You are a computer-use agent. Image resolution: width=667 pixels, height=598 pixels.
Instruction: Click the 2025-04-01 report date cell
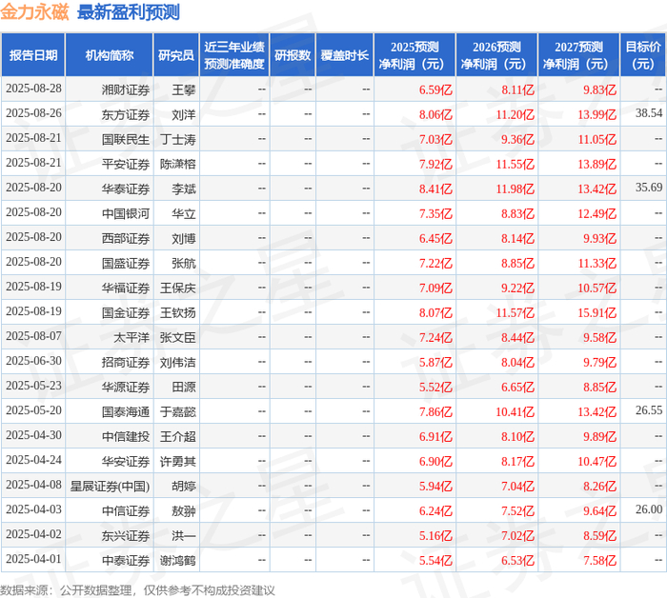click(33, 559)
